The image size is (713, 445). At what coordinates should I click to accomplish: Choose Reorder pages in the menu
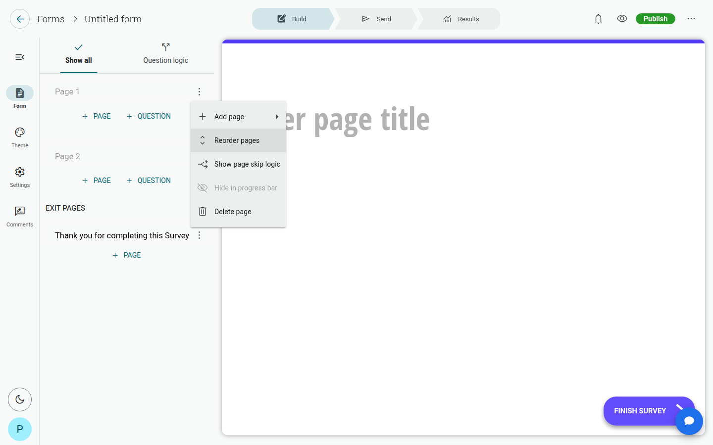(x=238, y=140)
